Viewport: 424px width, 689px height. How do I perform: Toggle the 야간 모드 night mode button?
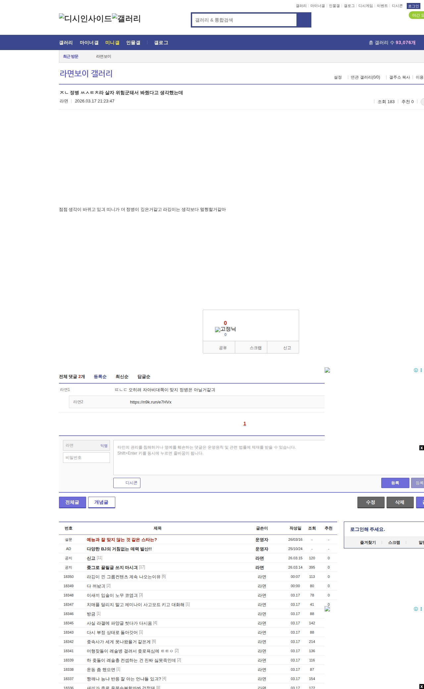(x=417, y=15)
